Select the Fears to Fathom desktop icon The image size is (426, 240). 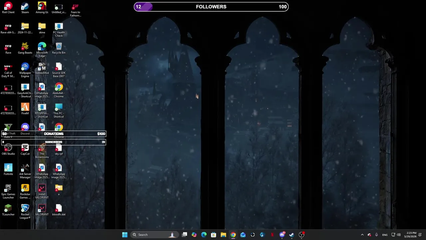[76, 10]
